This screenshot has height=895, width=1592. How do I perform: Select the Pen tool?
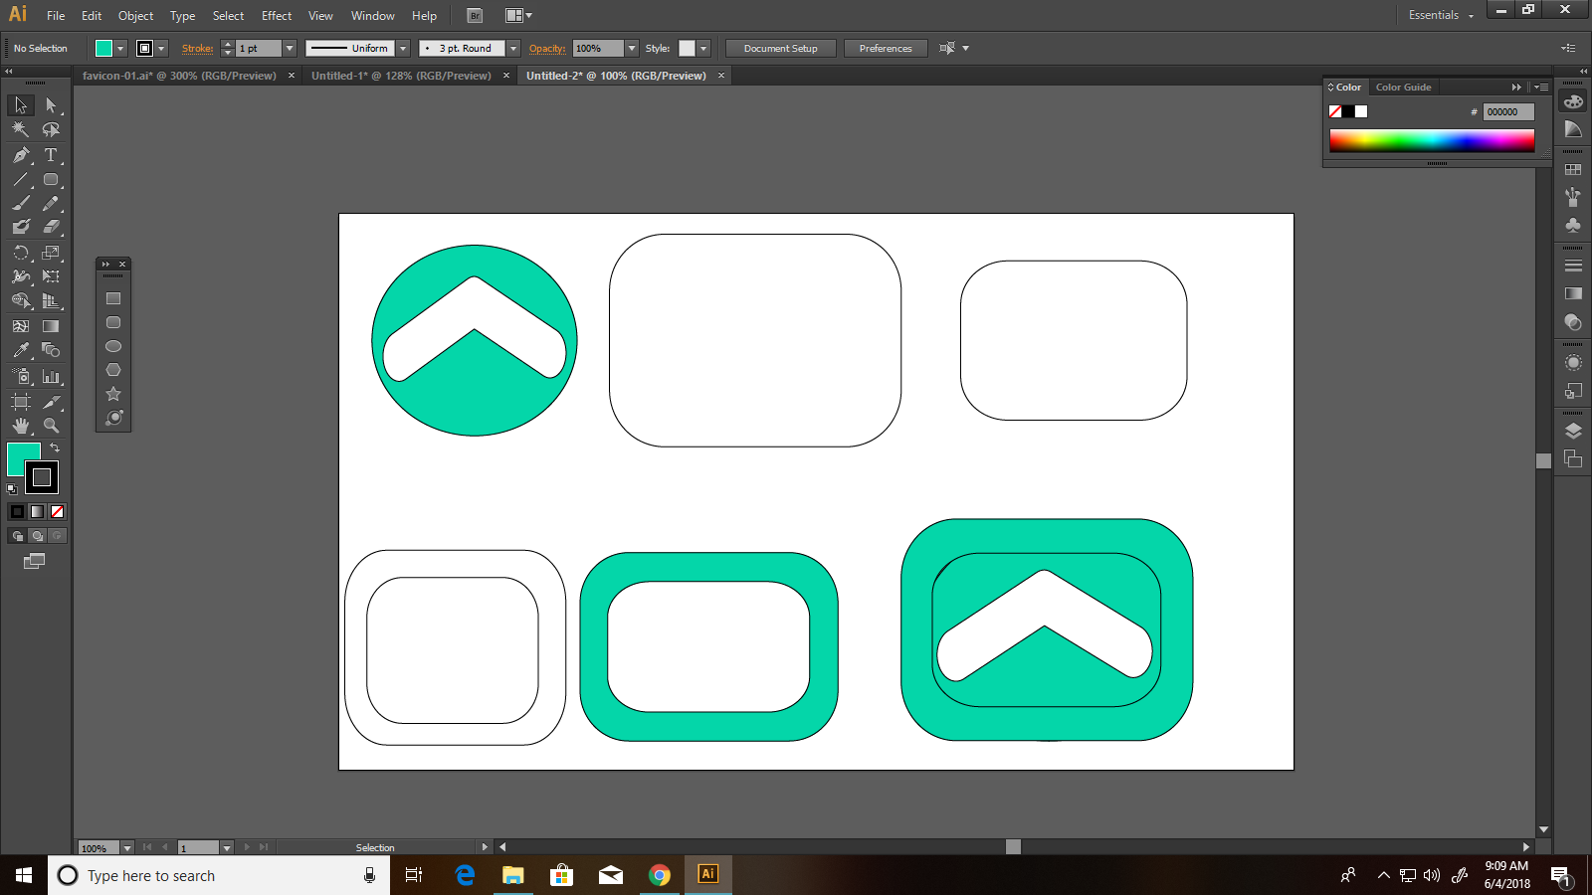(21, 155)
